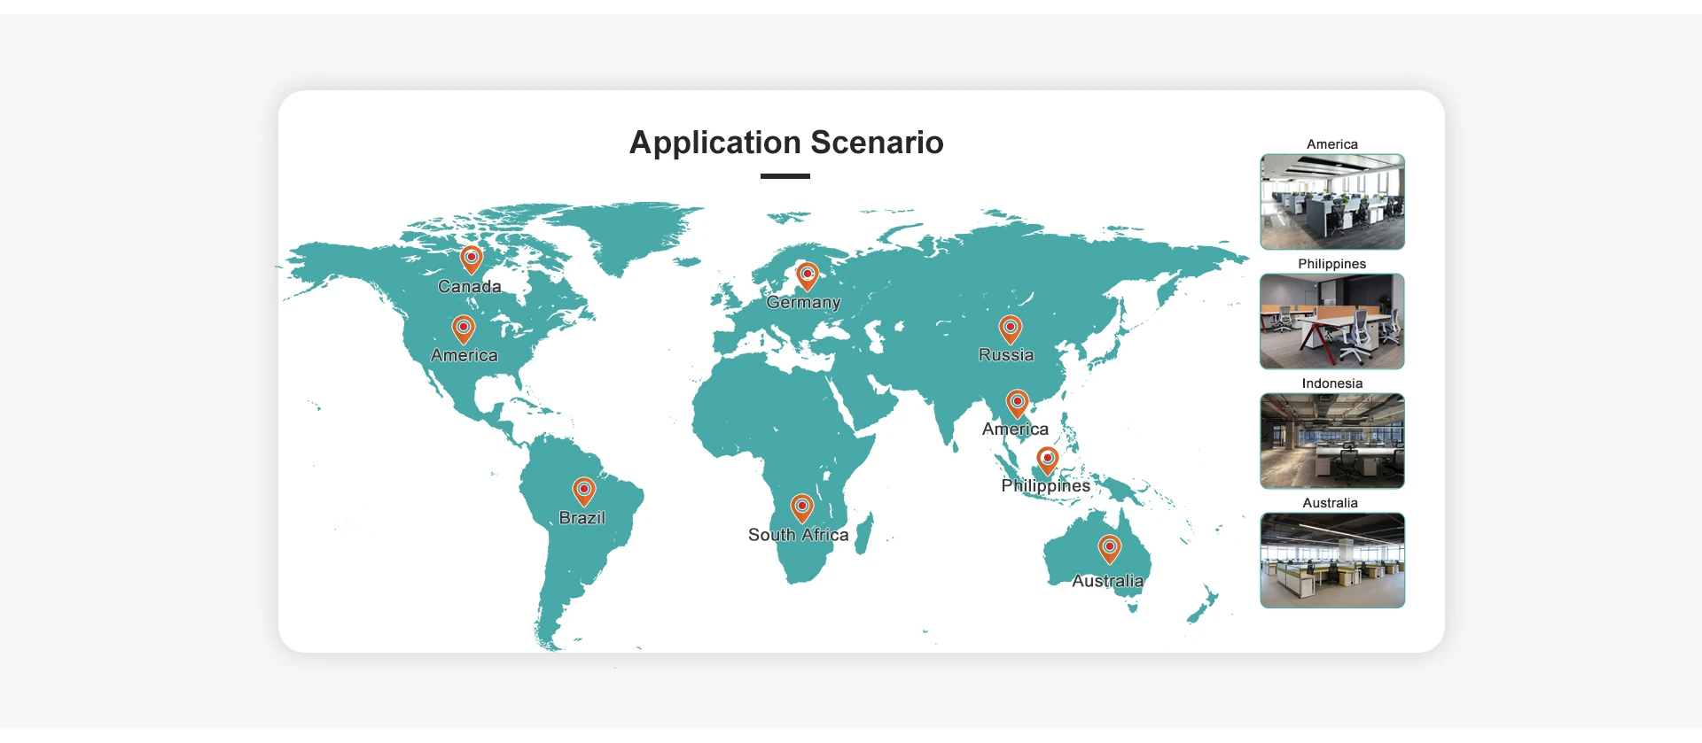
Task: Select the Russia location pin marker
Action: [1010, 329]
